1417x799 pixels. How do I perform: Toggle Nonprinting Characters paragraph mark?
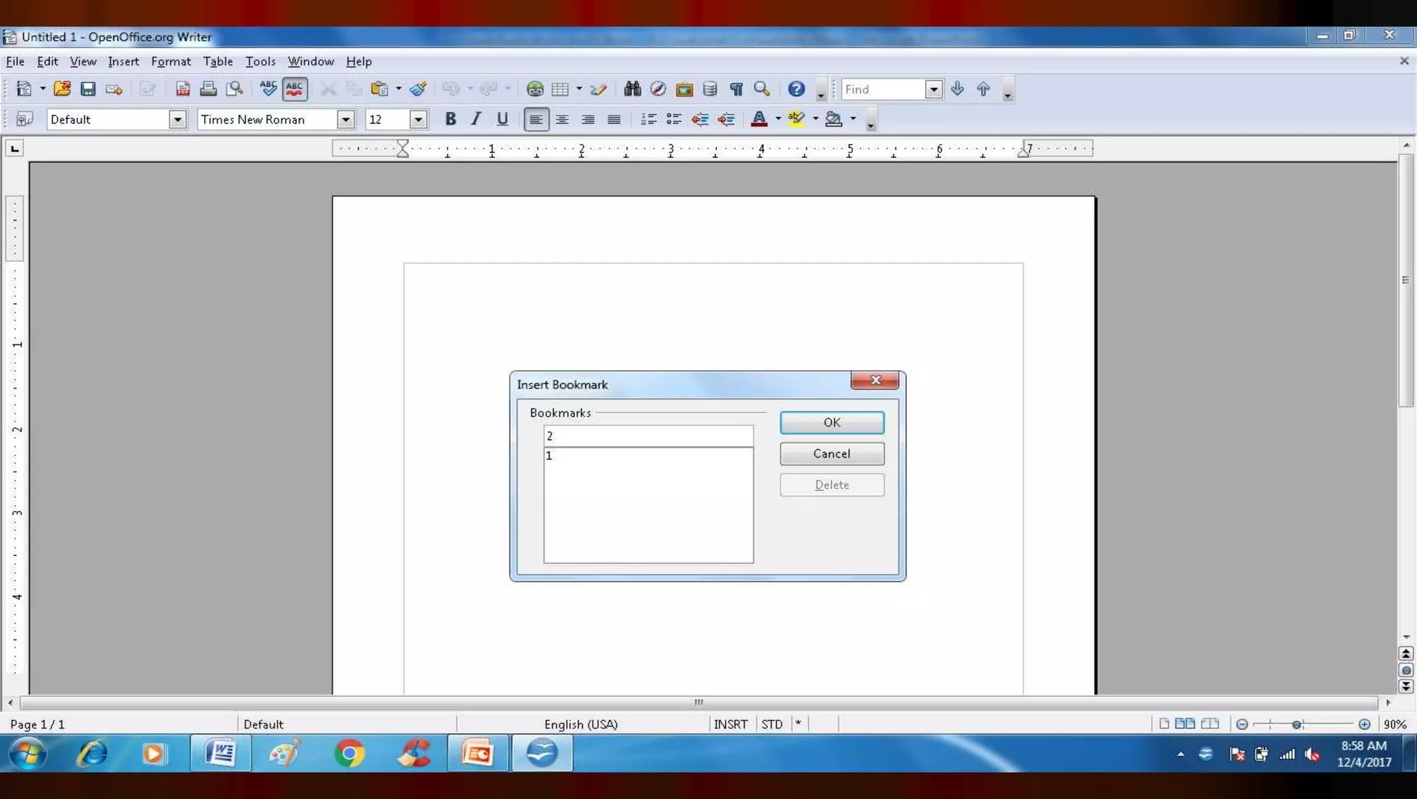736,89
